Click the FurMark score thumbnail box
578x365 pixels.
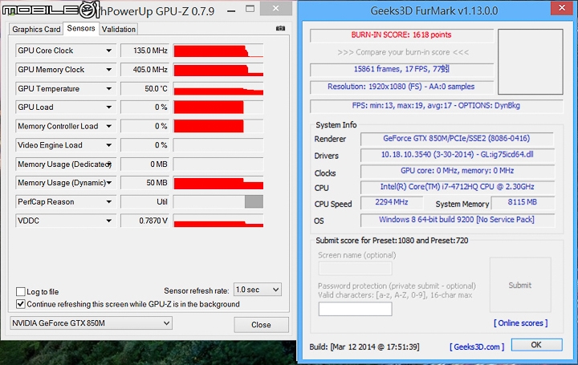(530, 62)
